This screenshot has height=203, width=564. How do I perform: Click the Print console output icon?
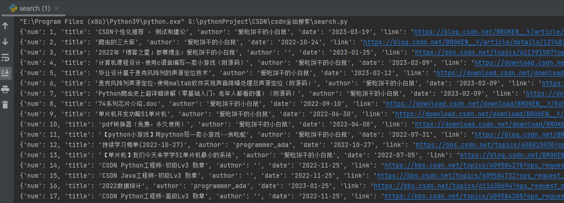[x=6, y=89]
